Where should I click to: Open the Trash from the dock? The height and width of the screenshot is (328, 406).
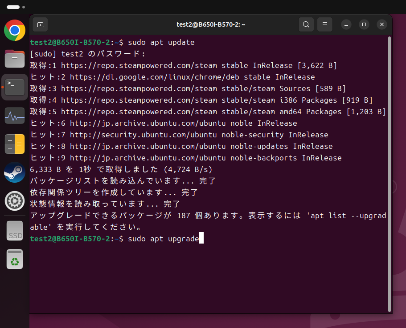(15, 259)
